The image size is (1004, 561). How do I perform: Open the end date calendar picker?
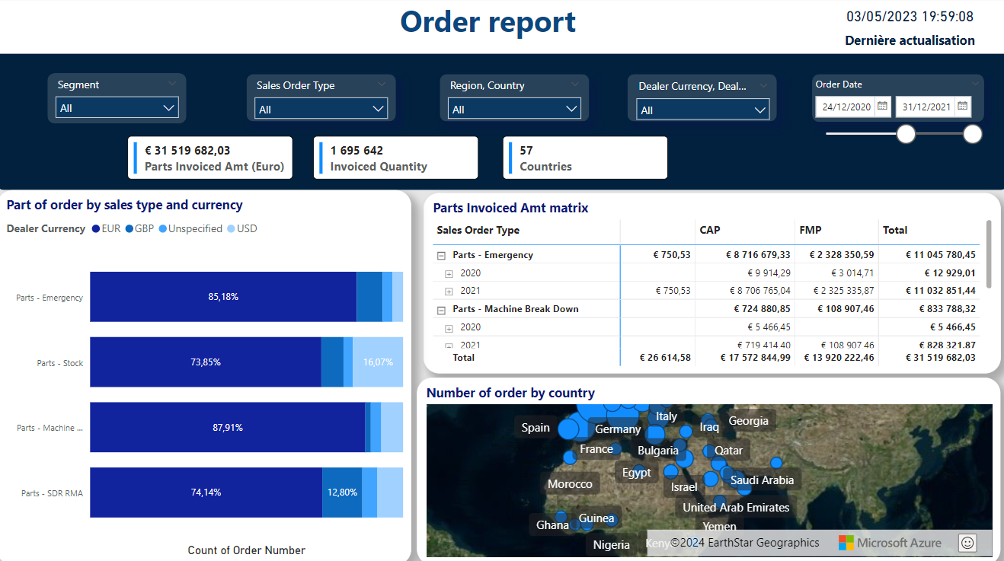pos(962,107)
